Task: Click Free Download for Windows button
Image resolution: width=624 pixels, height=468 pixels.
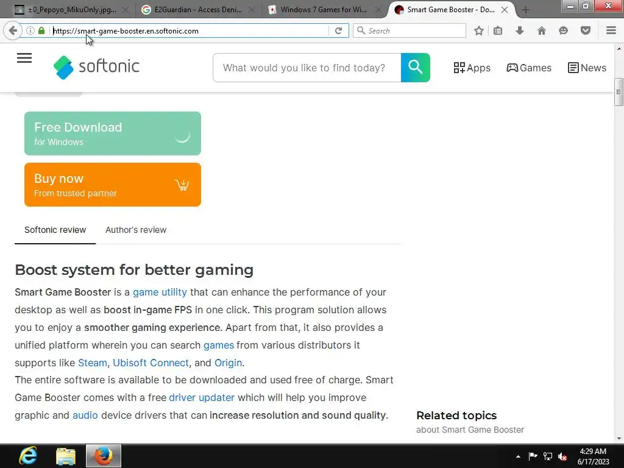Action: coord(113,133)
